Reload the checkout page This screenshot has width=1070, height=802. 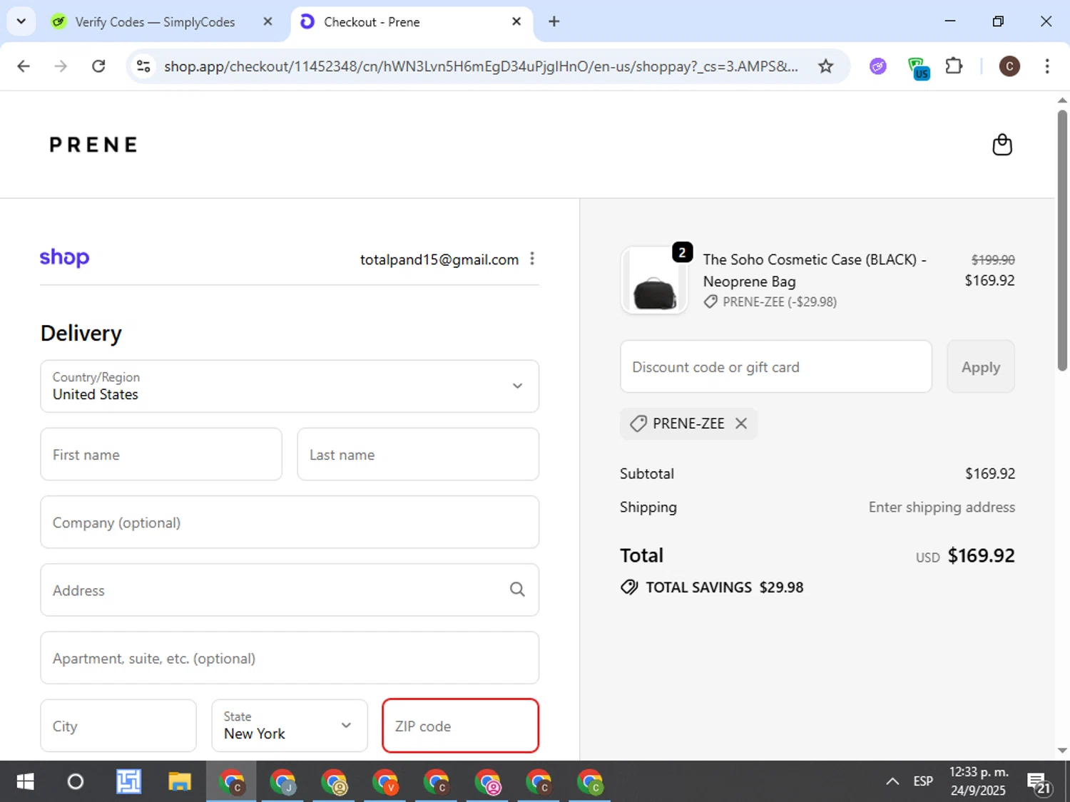(98, 66)
